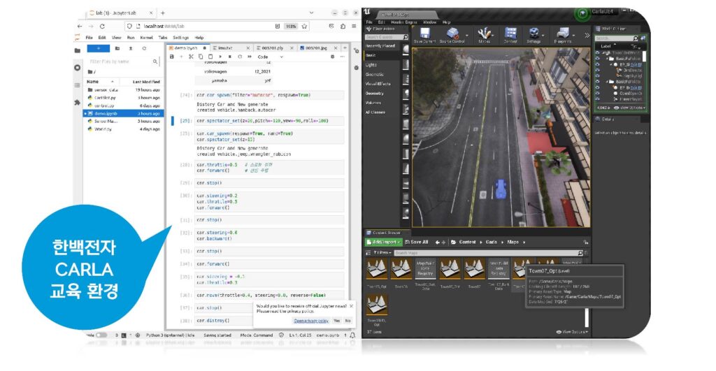Click the new folder icon in file browser
Viewport: 716px width, 371px height.
pyautogui.click(x=117, y=48)
